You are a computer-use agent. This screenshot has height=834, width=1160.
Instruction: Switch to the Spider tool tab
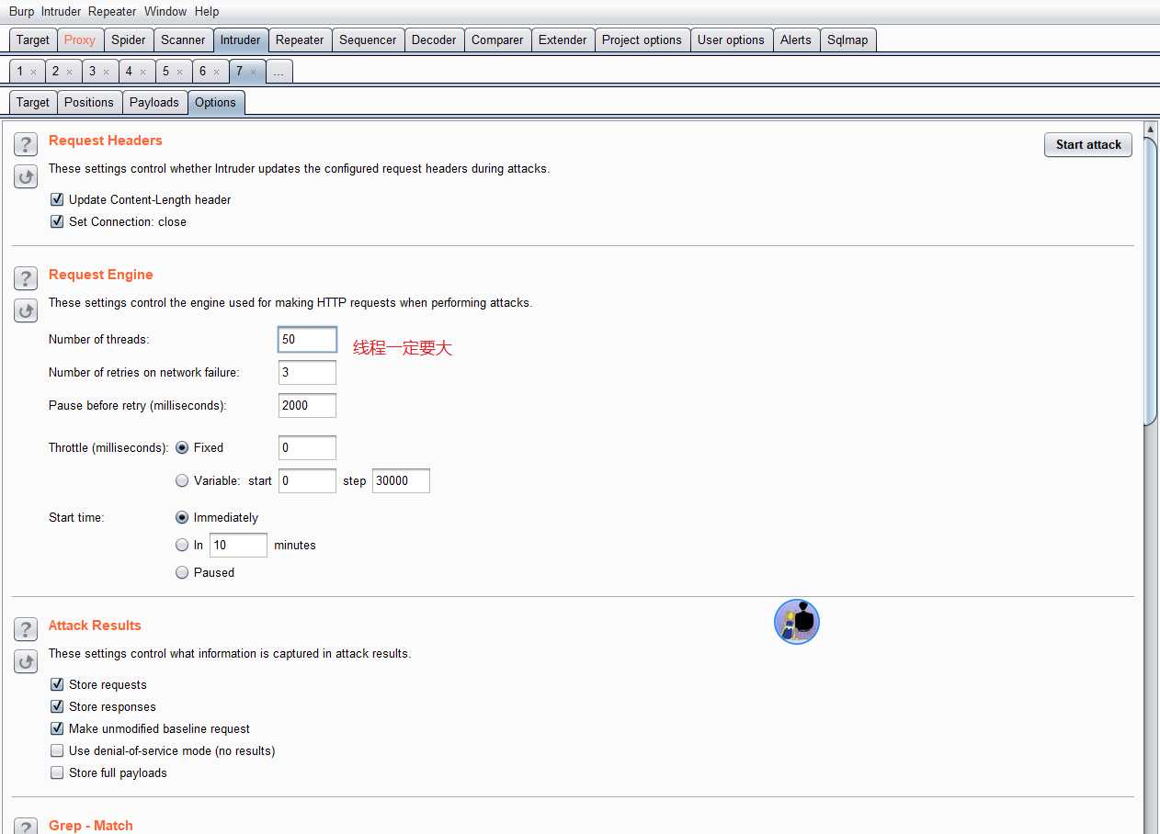point(129,39)
